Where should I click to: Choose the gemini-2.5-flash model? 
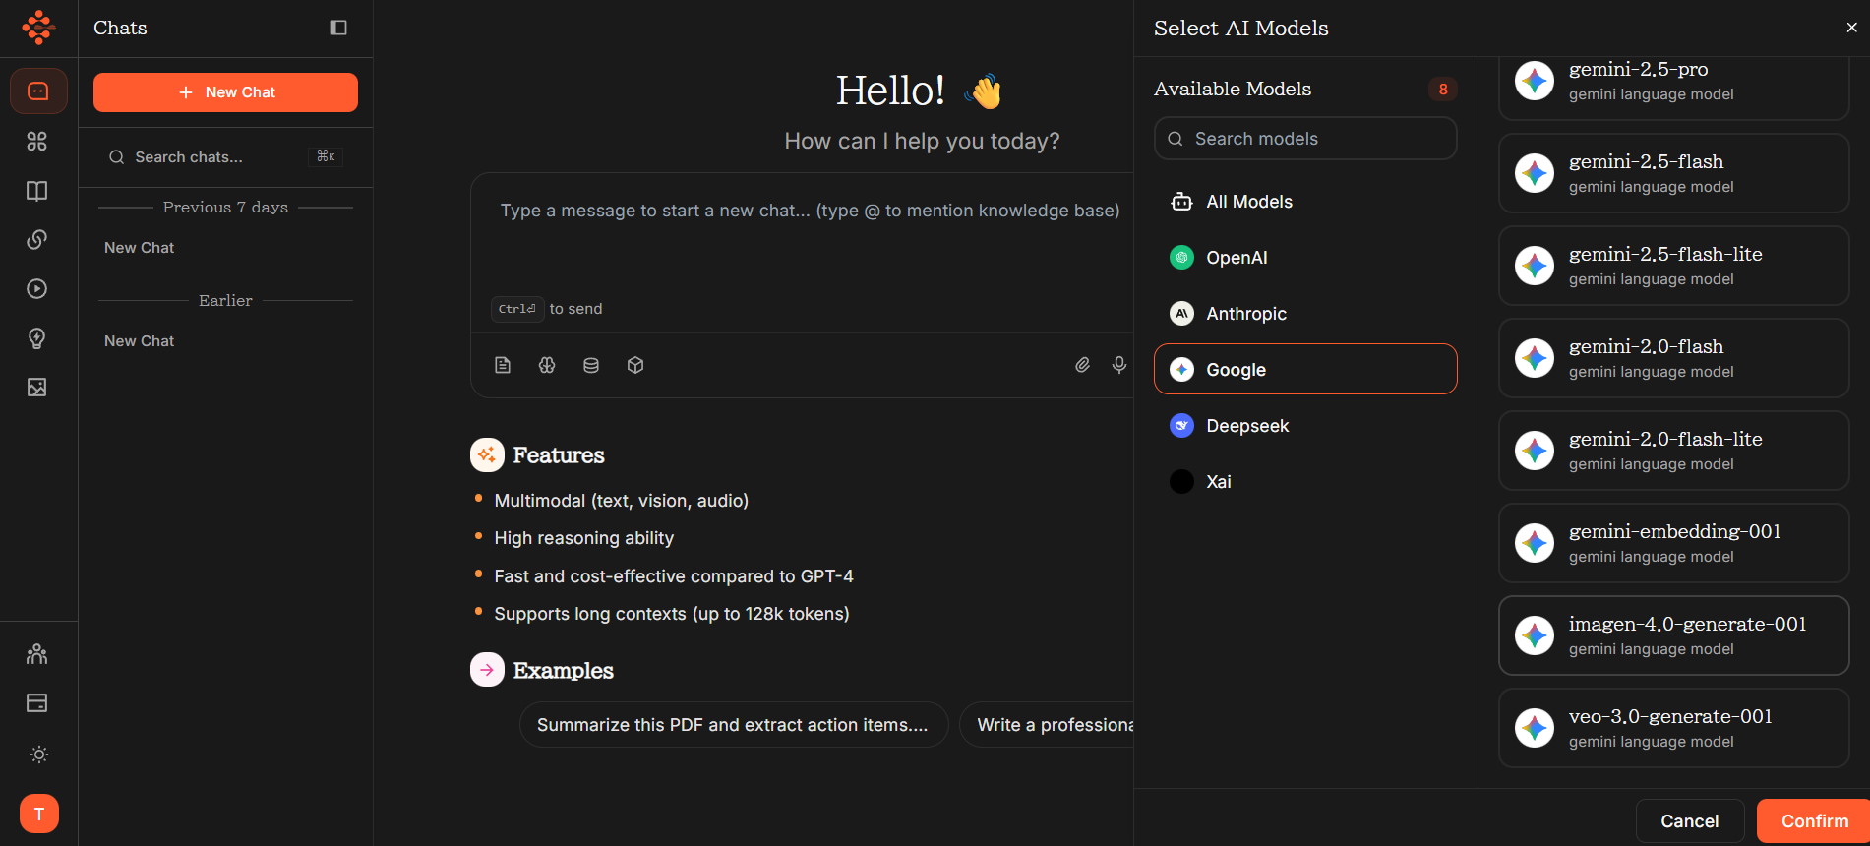1674,173
